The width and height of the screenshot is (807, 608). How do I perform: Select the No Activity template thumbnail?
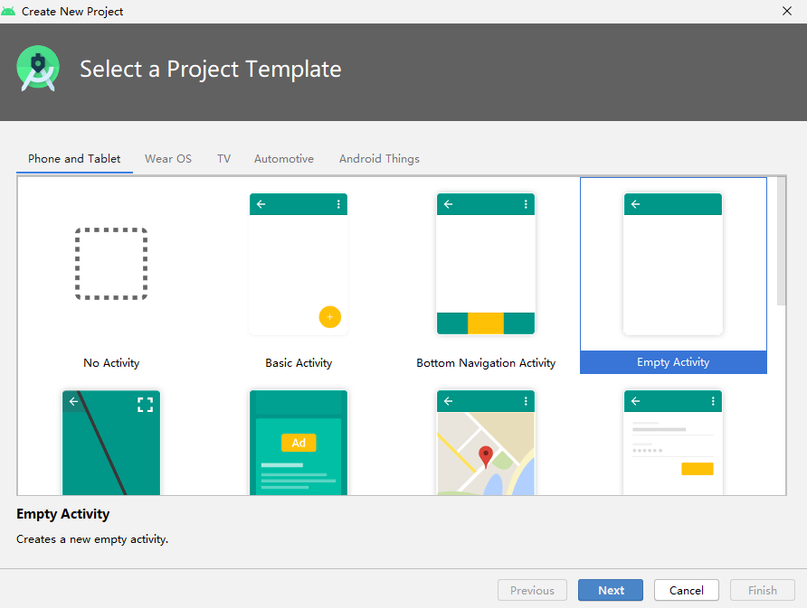point(111,264)
